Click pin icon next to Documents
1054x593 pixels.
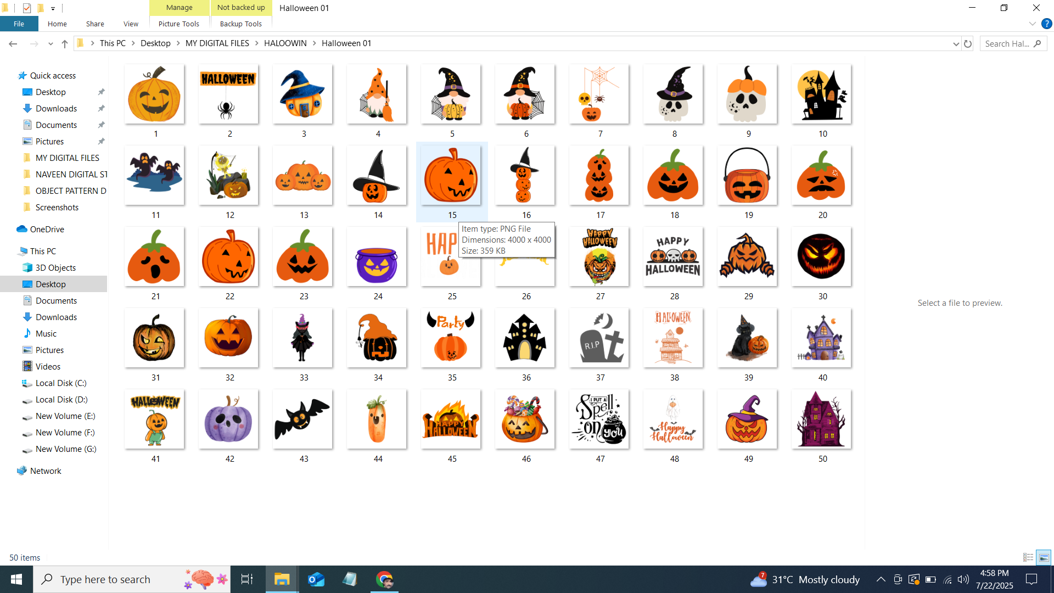pyautogui.click(x=101, y=125)
